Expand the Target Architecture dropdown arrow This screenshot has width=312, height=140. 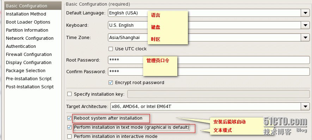[x=305, y=107]
